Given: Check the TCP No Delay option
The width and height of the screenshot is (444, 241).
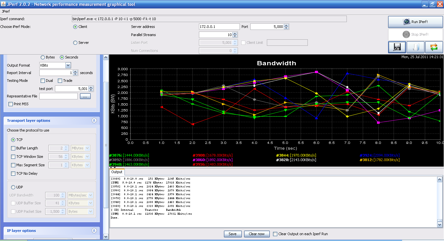Looking at the screenshot, I should (13, 173).
